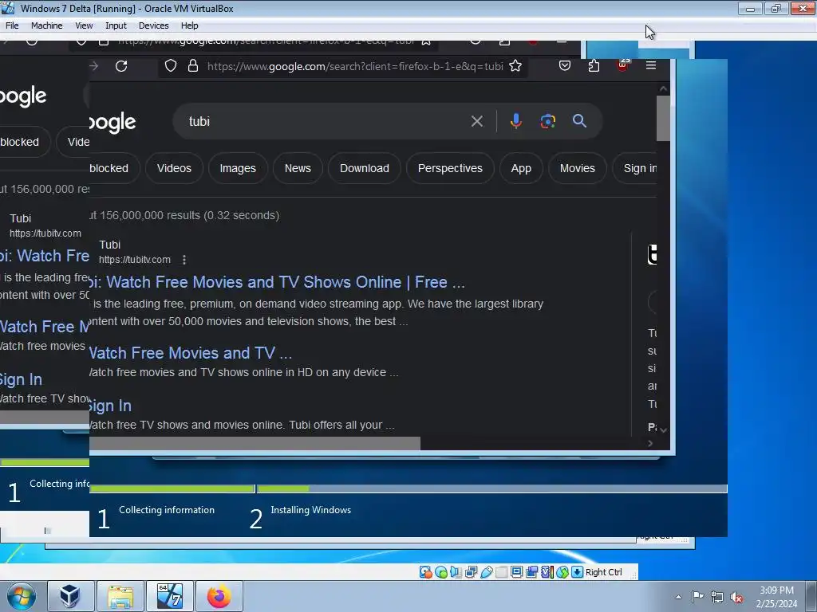Open the Machine menu
The width and height of the screenshot is (817, 612).
coord(47,25)
